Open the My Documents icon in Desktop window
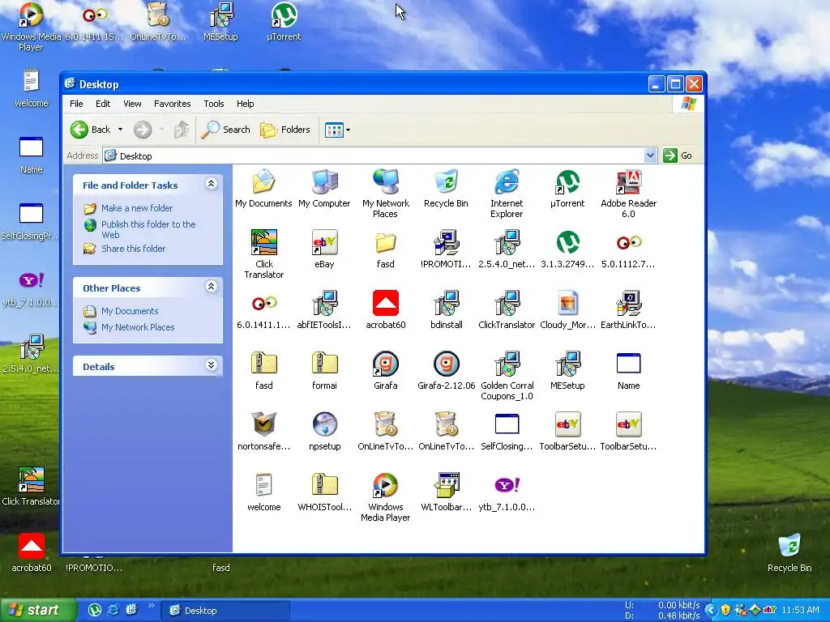 263,182
